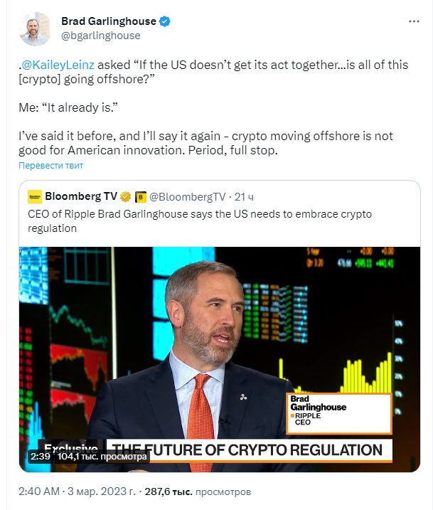Click the blue verified badge beside Brad Garlinghouse
This screenshot has height=510, width=433.
point(165,21)
